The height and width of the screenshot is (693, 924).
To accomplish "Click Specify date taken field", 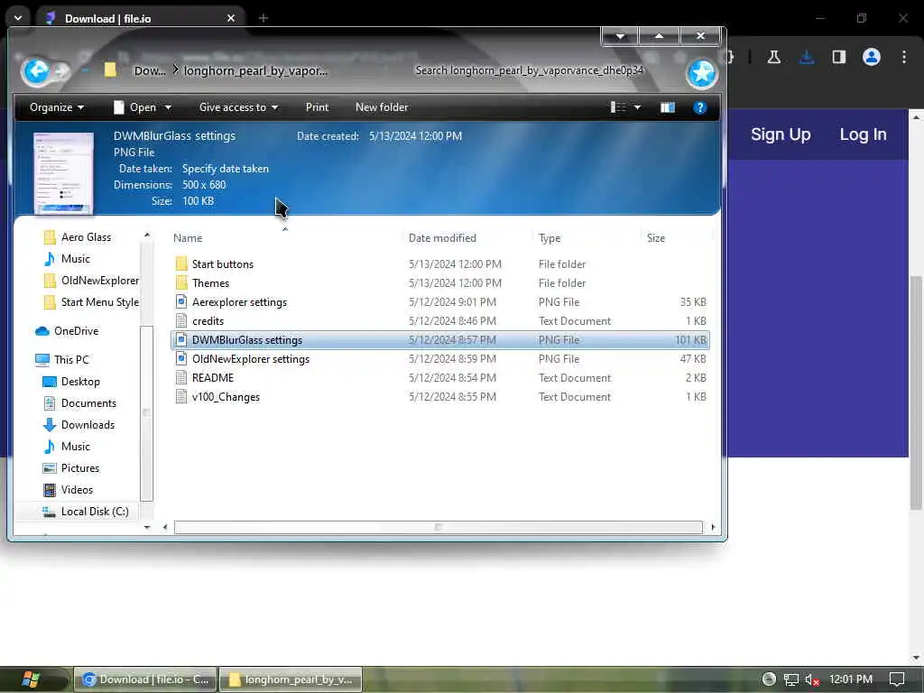I will coord(225,169).
